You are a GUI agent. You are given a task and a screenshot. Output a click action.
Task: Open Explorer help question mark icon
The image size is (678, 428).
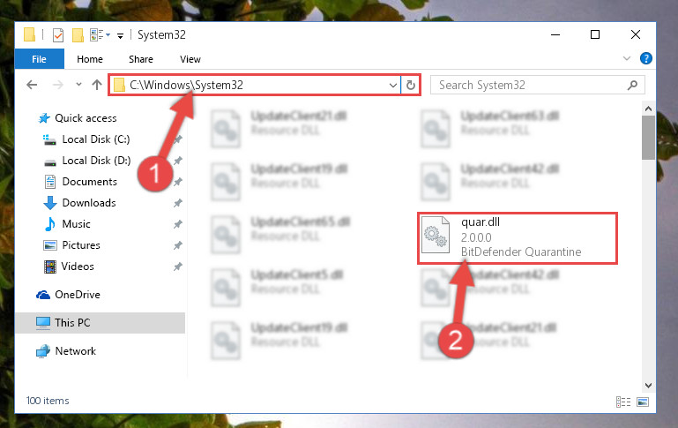645,58
